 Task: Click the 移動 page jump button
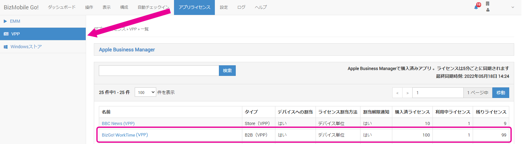coord(500,93)
